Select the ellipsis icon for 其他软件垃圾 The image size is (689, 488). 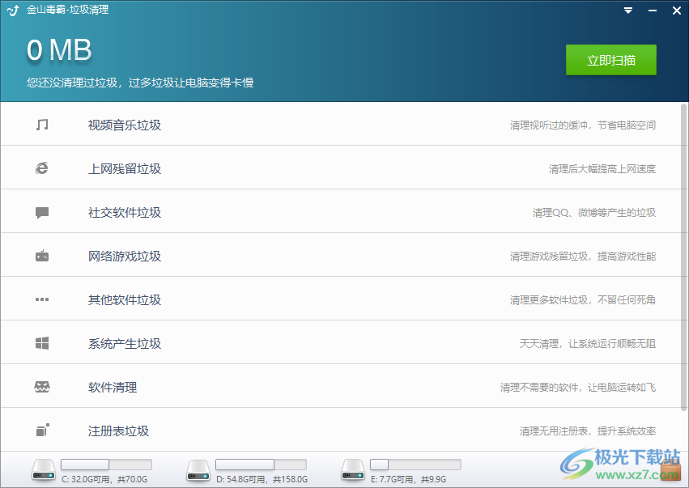click(43, 298)
